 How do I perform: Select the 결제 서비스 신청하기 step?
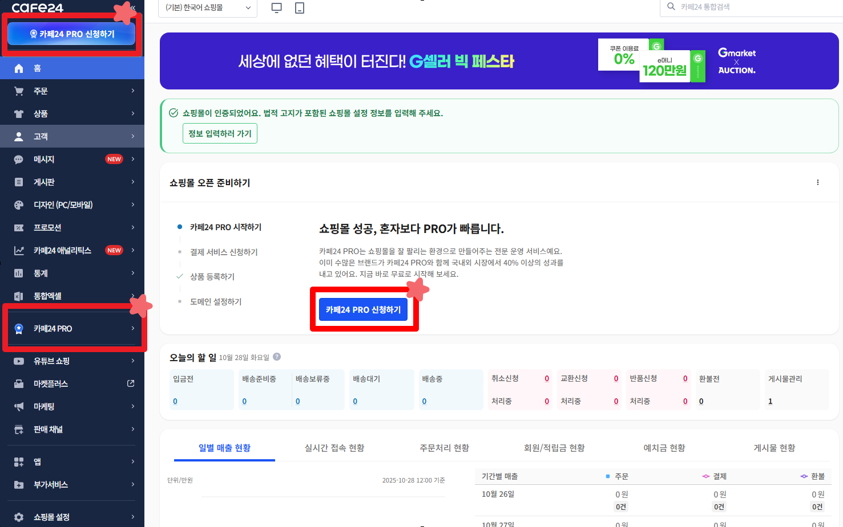coord(224,252)
